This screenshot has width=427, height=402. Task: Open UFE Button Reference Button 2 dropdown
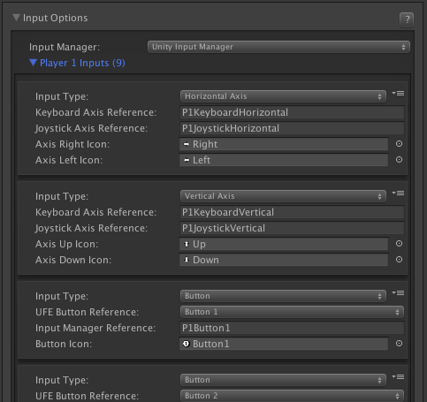[x=292, y=396]
